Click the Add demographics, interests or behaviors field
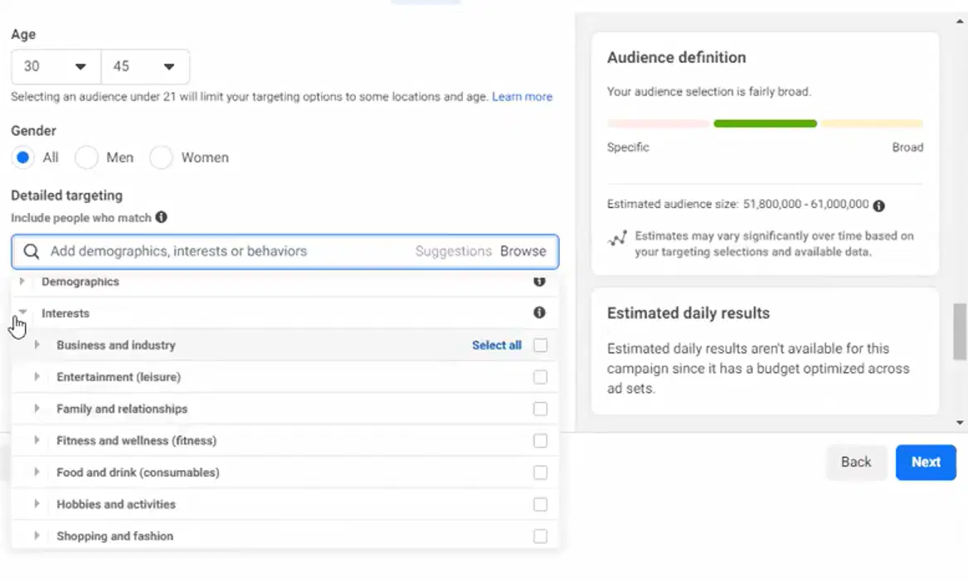The image size is (968, 581). [x=285, y=251]
